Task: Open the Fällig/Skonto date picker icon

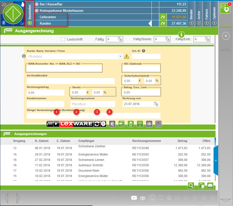Action: [167, 39]
